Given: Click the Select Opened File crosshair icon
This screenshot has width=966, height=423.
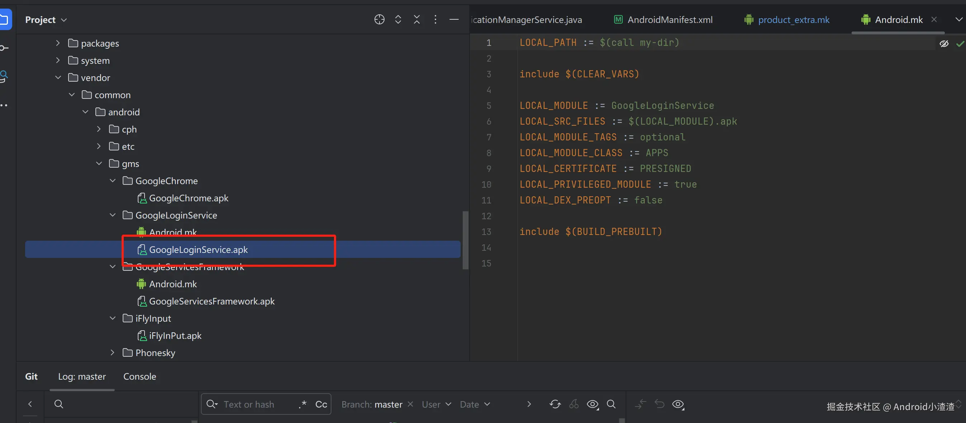Looking at the screenshot, I should pyautogui.click(x=379, y=19).
